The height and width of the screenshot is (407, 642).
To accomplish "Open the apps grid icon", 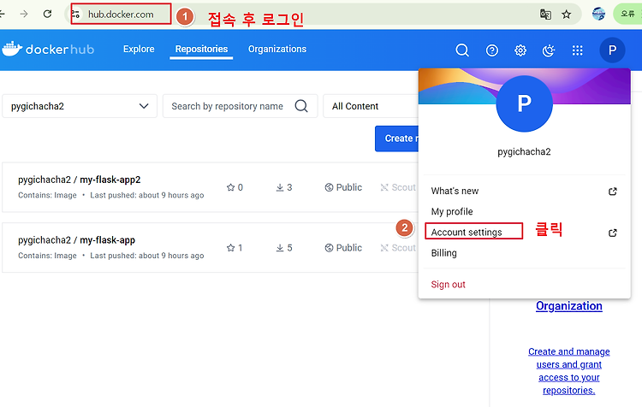I will tap(577, 50).
